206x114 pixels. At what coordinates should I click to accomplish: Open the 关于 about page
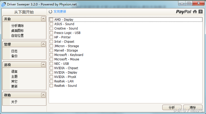[x=14, y=102]
